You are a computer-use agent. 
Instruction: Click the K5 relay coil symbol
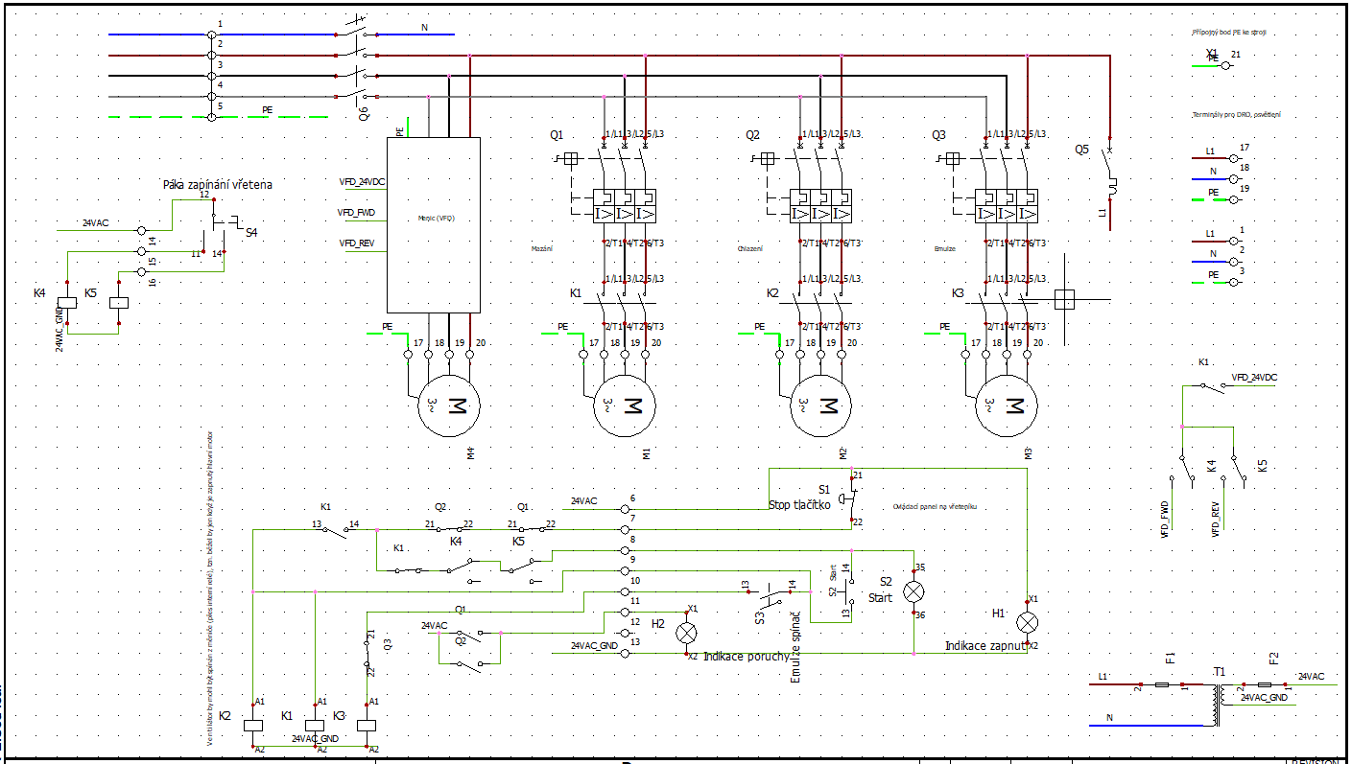(118, 303)
